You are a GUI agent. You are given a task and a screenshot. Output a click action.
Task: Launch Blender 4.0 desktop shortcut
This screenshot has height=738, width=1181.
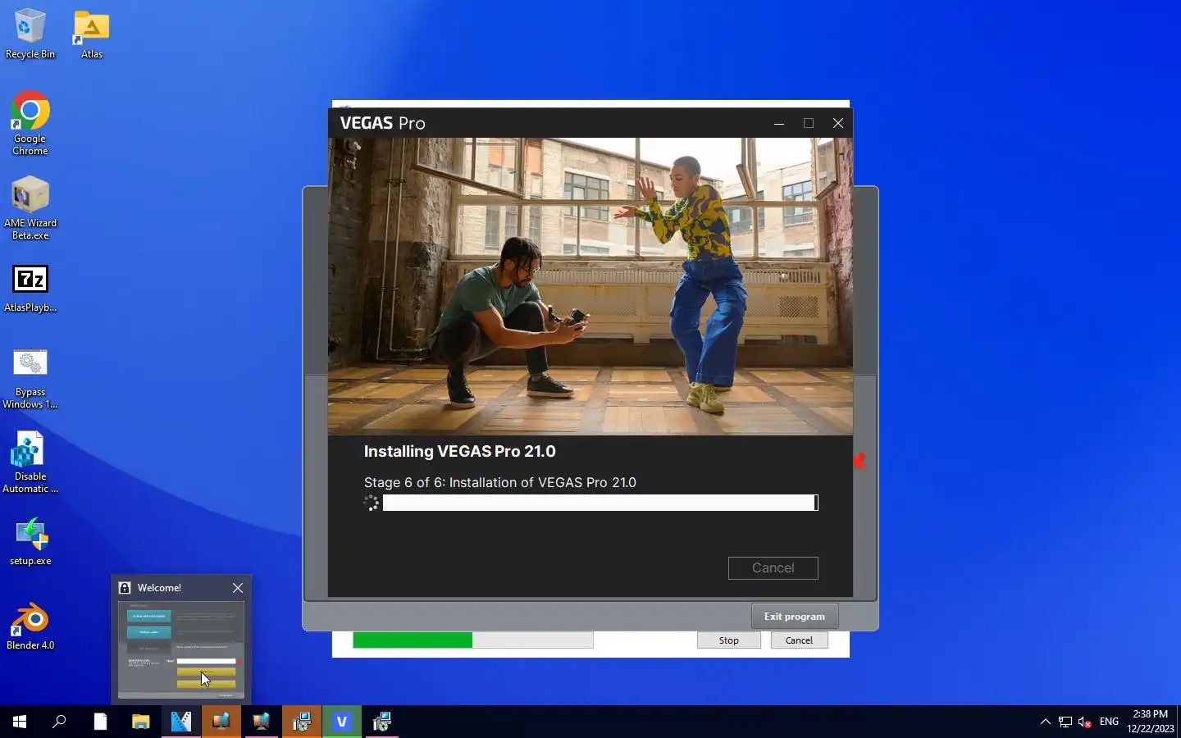tap(30, 627)
